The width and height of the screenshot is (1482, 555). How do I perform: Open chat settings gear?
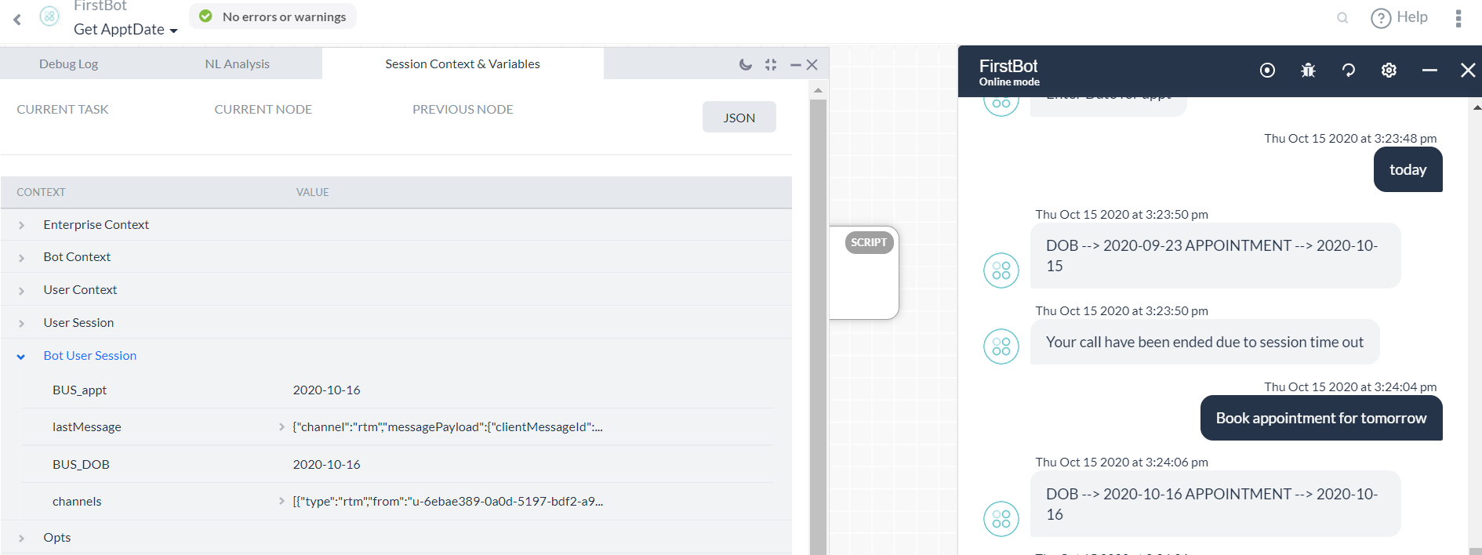1389,71
